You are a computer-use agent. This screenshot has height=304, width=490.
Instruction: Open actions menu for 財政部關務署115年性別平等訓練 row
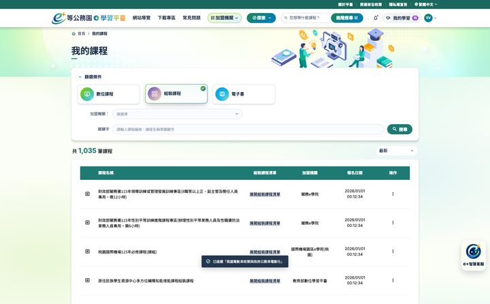pos(393,223)
